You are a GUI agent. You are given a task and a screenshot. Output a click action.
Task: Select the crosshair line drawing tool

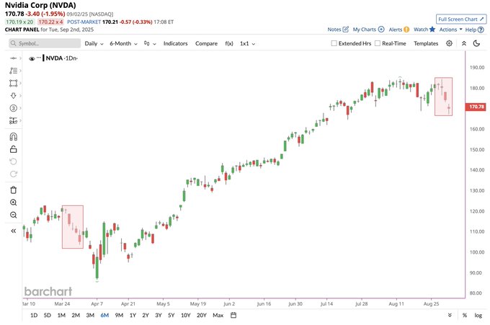(x=13, y=58)
